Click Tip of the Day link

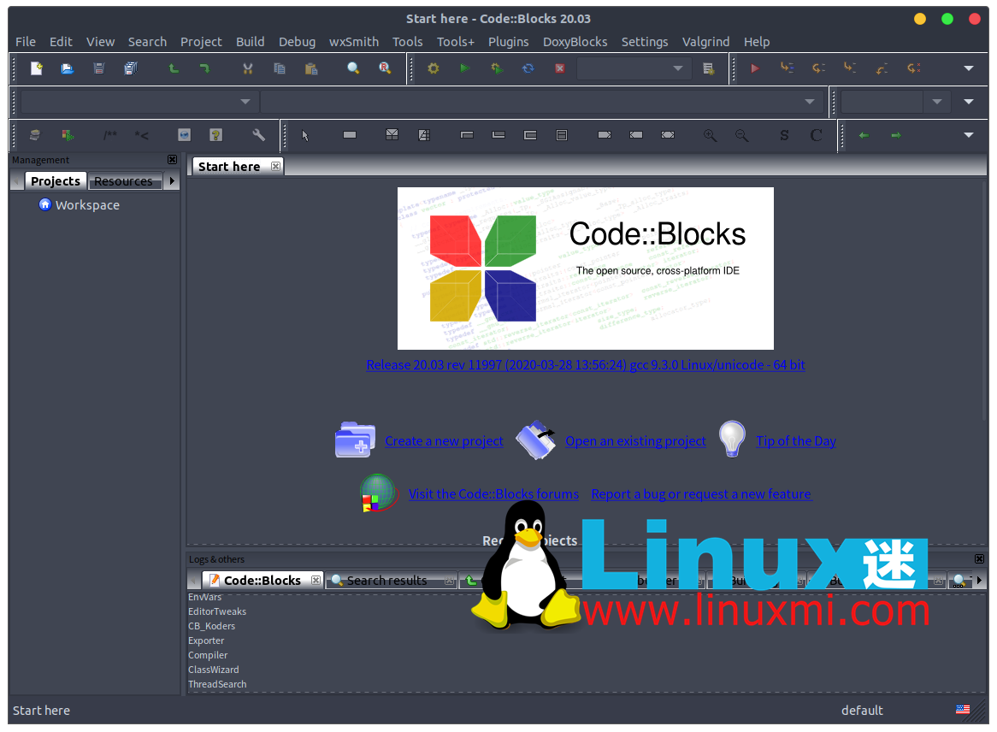795,440
